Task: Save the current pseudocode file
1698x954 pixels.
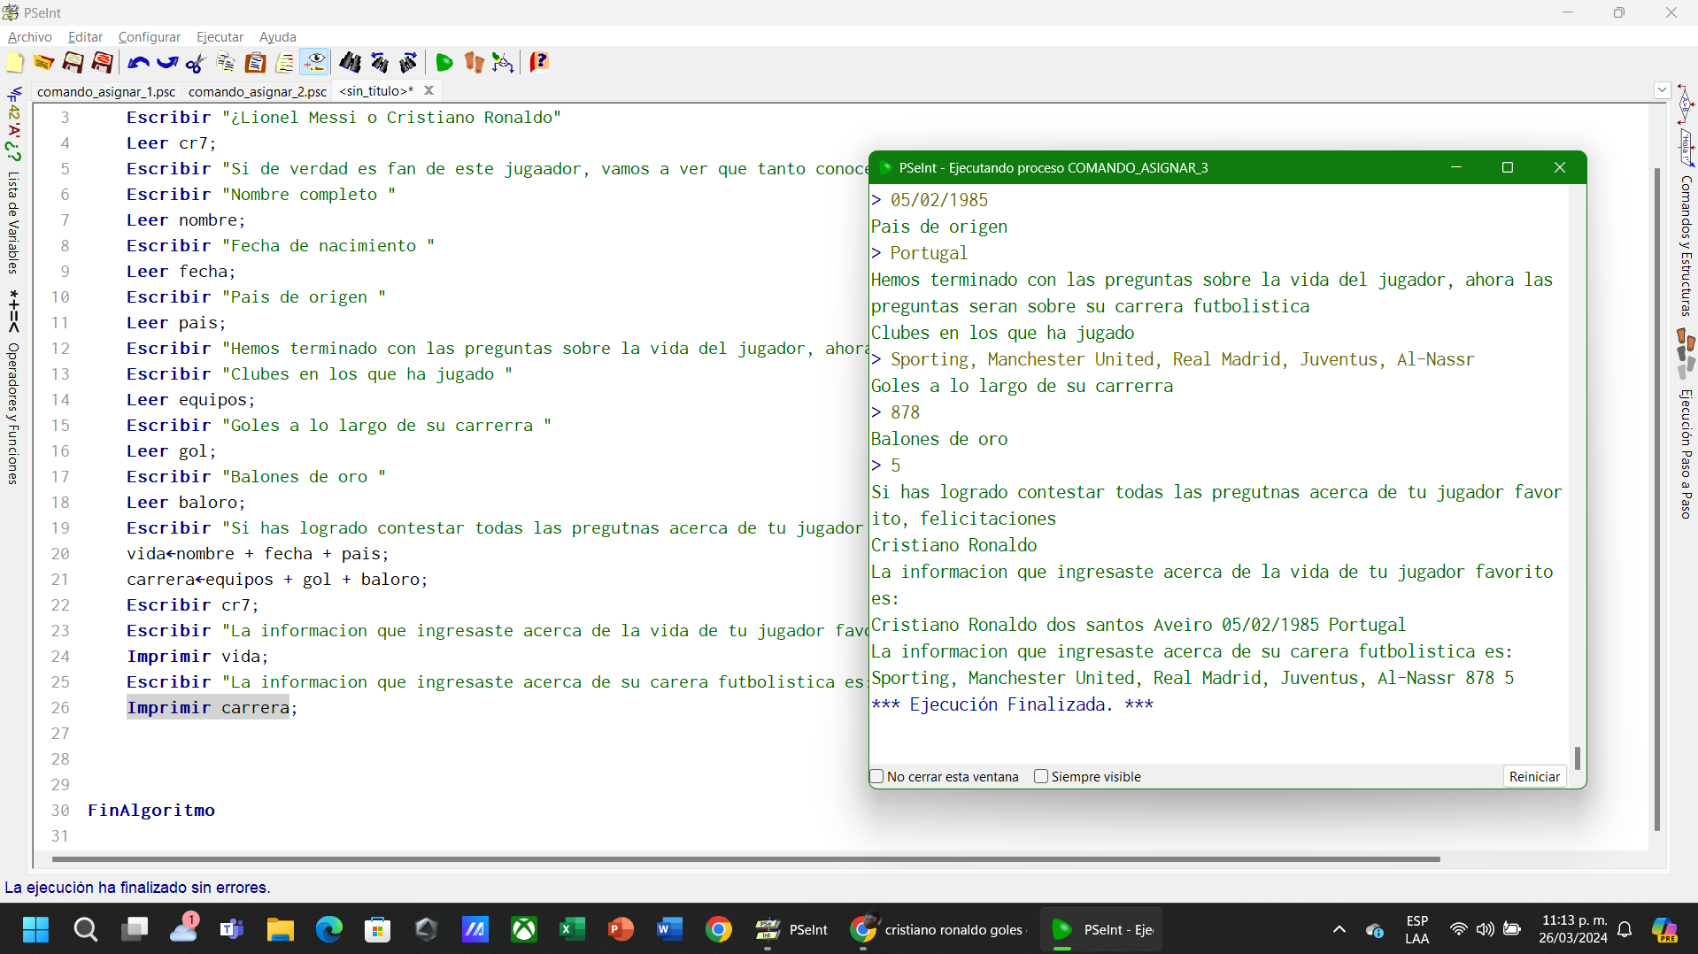Action: [72, 62]
